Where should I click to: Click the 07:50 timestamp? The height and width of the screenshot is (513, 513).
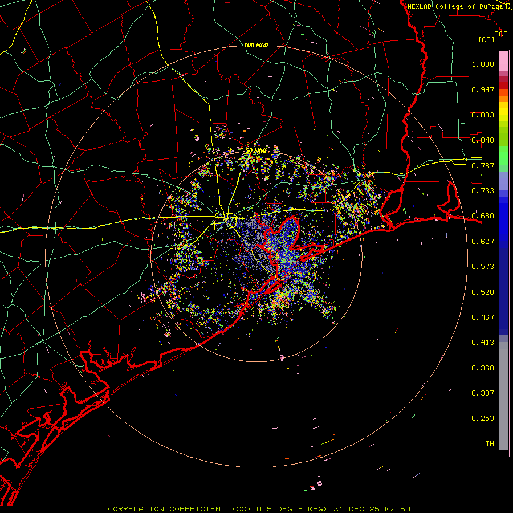coord(397,509)
